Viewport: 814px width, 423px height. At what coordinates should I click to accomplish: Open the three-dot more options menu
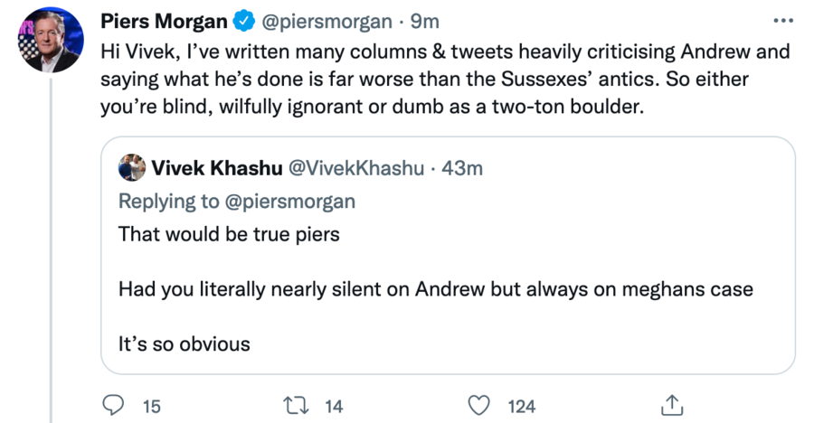pos(783,21)
